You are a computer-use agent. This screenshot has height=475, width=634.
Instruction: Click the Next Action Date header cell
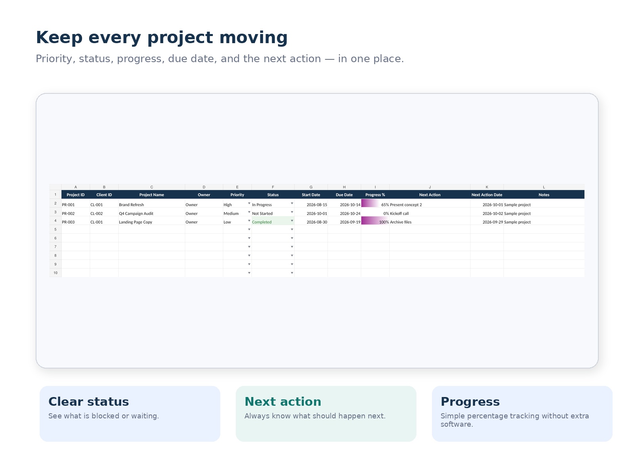487,195
